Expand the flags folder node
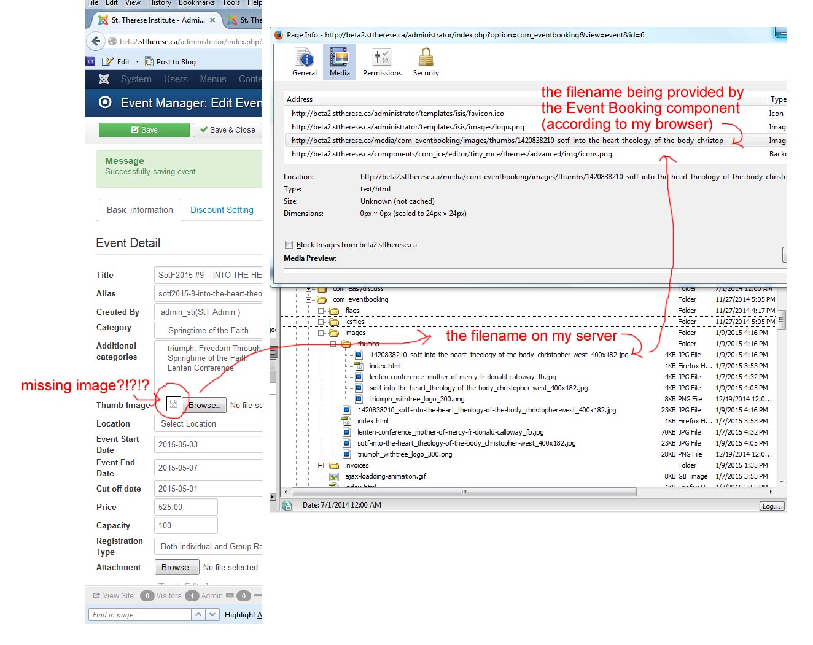This screenshot has width=813, height=645. point(321,311)
